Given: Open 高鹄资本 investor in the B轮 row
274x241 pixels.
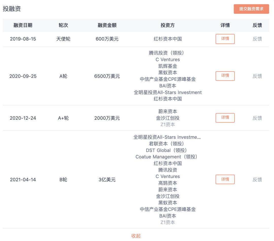Looking at the screenshot, I should [168, 183].
